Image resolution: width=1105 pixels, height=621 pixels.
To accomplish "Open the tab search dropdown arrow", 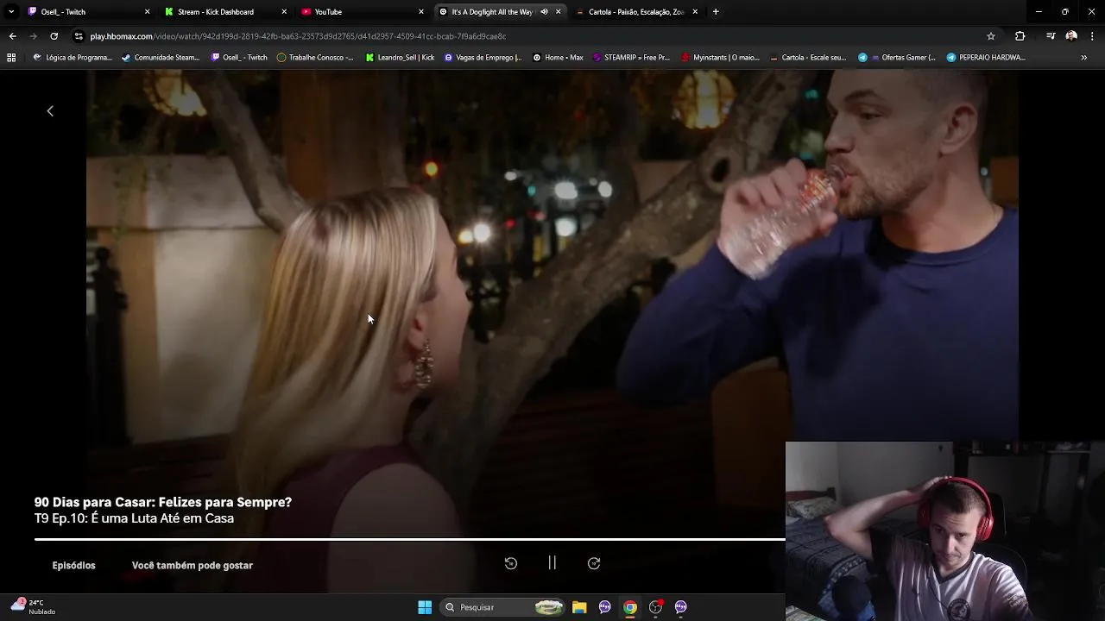I will tap(11, 12).
